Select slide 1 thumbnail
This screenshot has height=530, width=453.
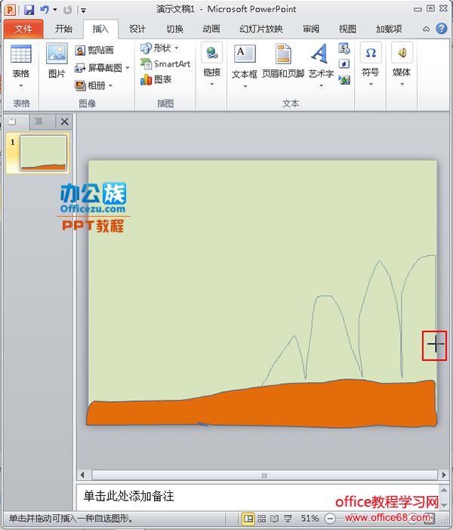tap(43, 153)
